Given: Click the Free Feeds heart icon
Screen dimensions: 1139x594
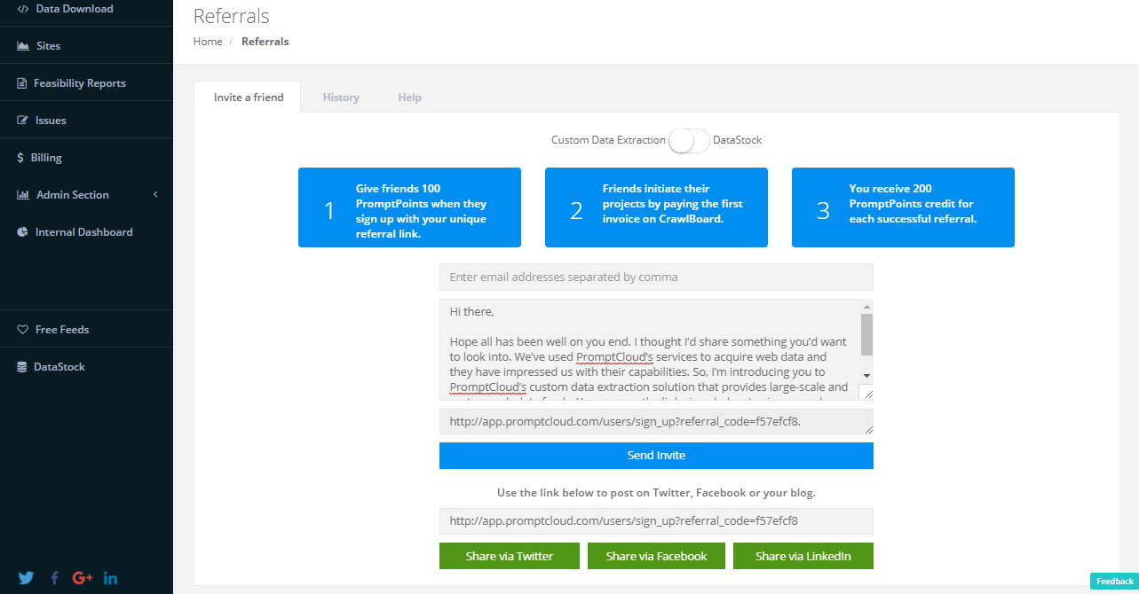Looking at the screenshot, I should click(23, 330).
